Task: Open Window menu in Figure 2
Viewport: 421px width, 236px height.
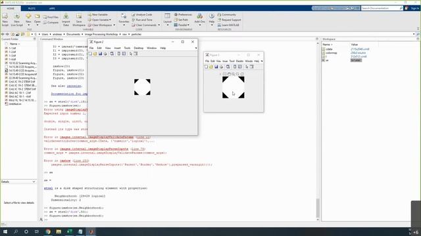Action: click(152, 48)
